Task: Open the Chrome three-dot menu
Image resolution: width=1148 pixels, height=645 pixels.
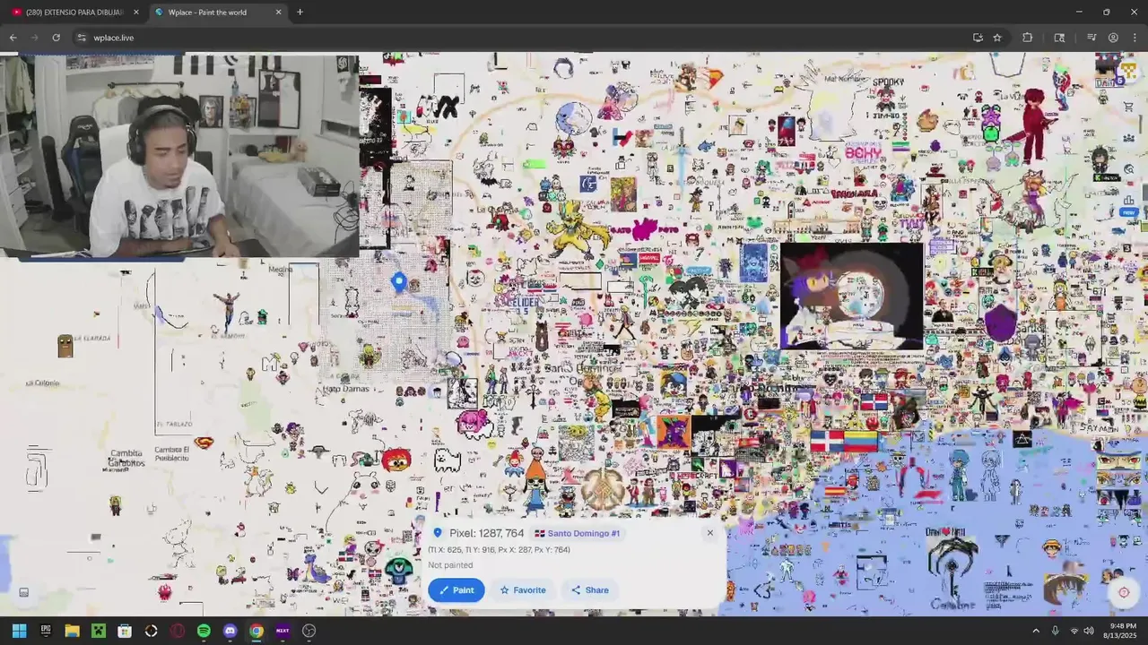Action: [1135, 38]
